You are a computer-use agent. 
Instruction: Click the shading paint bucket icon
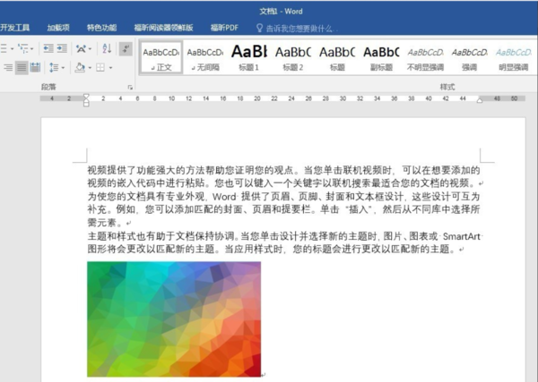[80, 67]
